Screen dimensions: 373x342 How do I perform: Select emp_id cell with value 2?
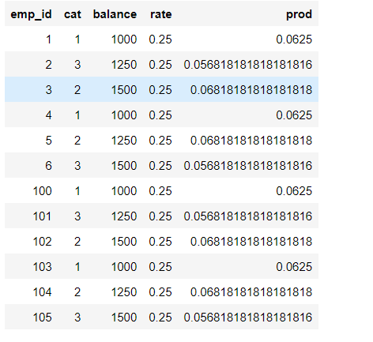tap(48, 65)
